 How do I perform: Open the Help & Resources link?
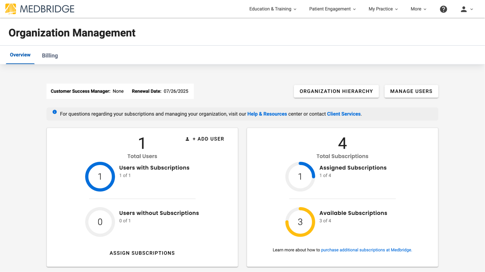pyautogui.click(x=267, y=114)
